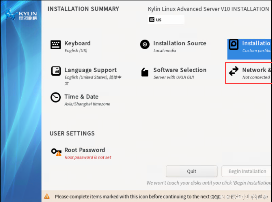Click 'Not connected' network status text

tap(256, 77)
